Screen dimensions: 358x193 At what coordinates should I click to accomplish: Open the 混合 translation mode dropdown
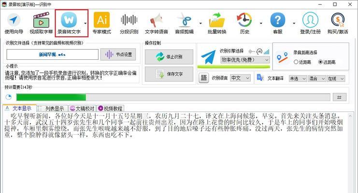click(317, 79)
